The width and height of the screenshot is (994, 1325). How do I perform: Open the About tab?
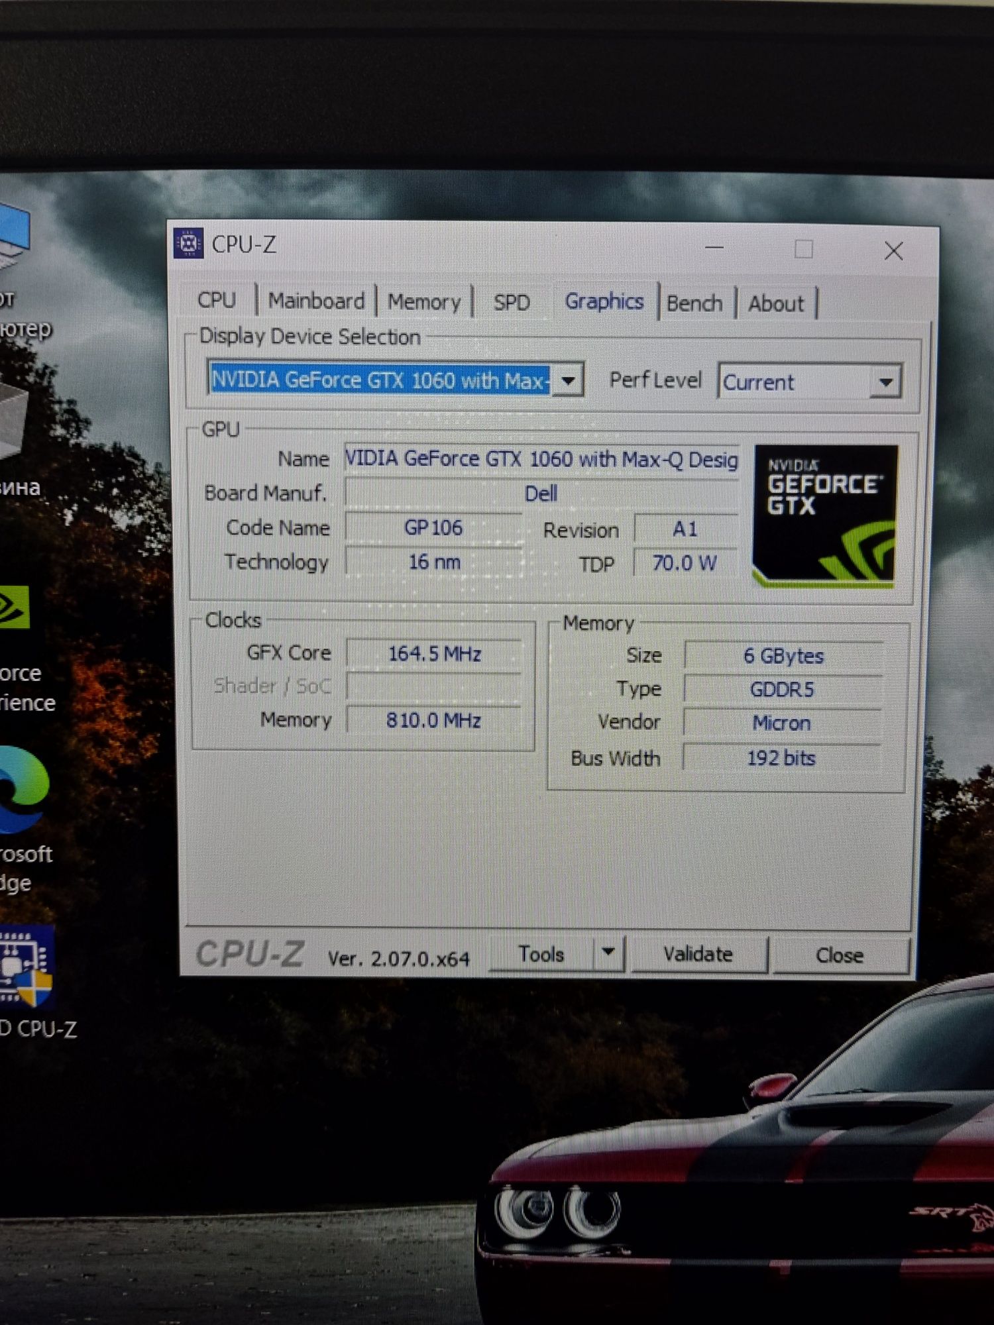(776, 304)
